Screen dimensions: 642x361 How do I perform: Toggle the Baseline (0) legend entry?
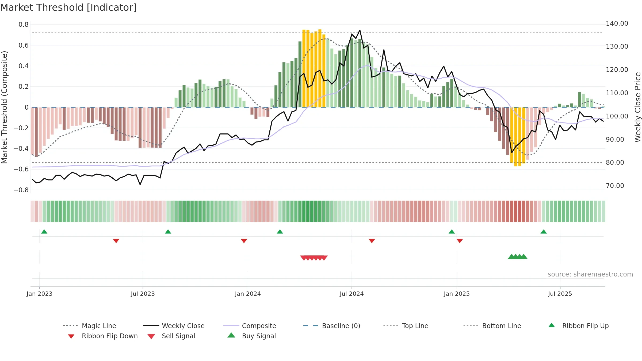(332, 326)
